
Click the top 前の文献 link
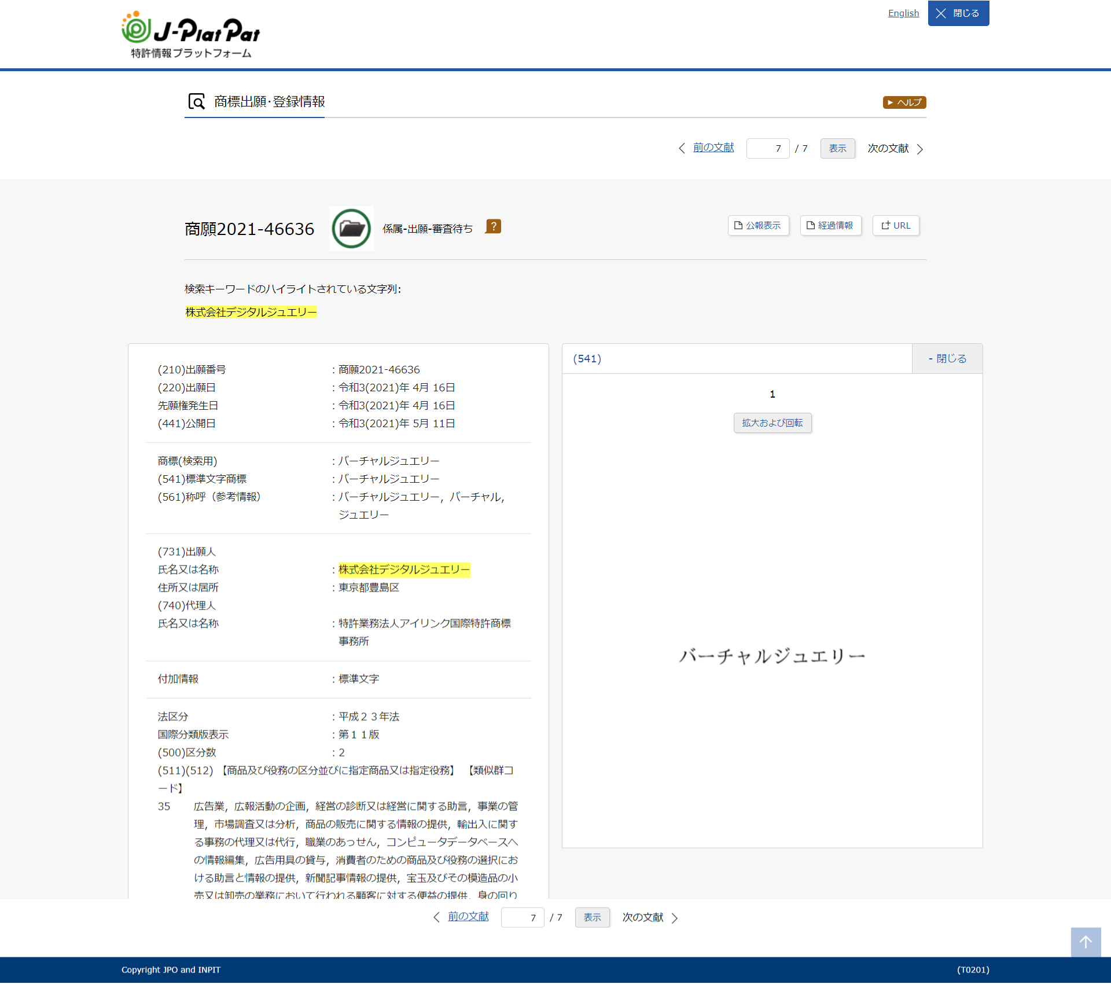[x=713, y=148]
